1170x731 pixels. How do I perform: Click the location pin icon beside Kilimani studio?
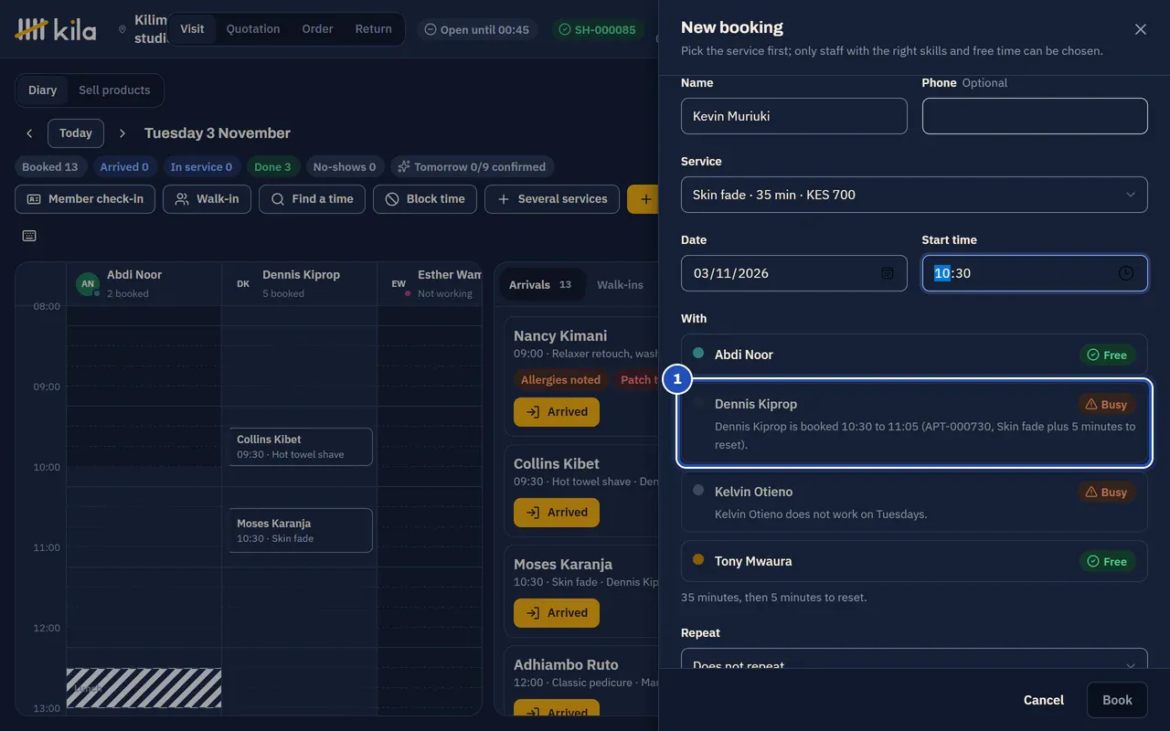coord(122,29)
